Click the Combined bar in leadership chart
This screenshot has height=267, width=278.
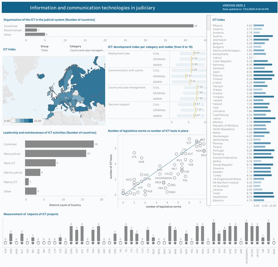[59, 144]
